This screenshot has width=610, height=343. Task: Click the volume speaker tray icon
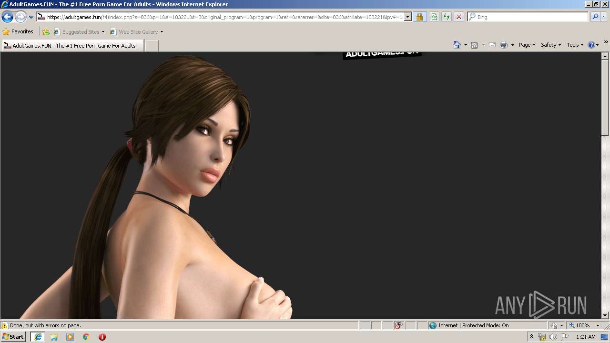pyautogui.click(x=553, y=337)
